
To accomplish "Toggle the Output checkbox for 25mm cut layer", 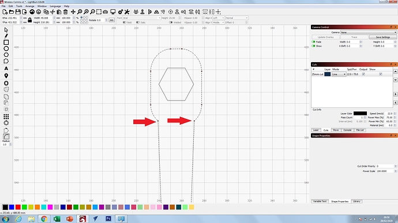I will click(363, 74).
